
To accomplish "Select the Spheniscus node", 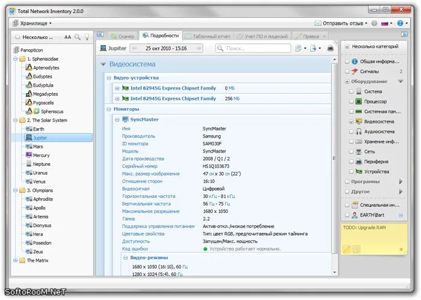I will point(52,112).
